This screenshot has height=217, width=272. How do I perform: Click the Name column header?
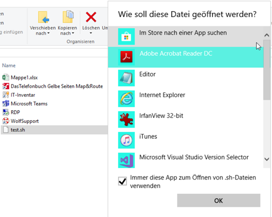tap(9, 65)
